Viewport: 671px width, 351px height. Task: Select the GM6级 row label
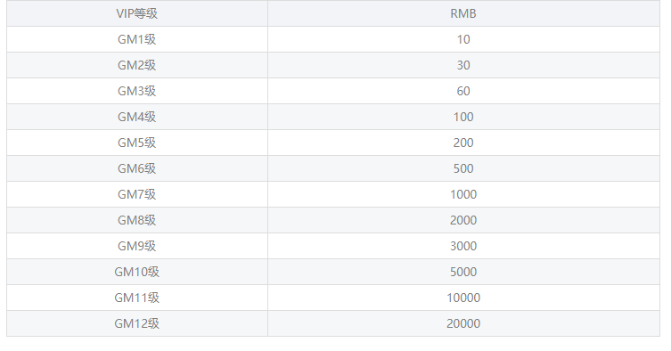click(x=137, y=168)
